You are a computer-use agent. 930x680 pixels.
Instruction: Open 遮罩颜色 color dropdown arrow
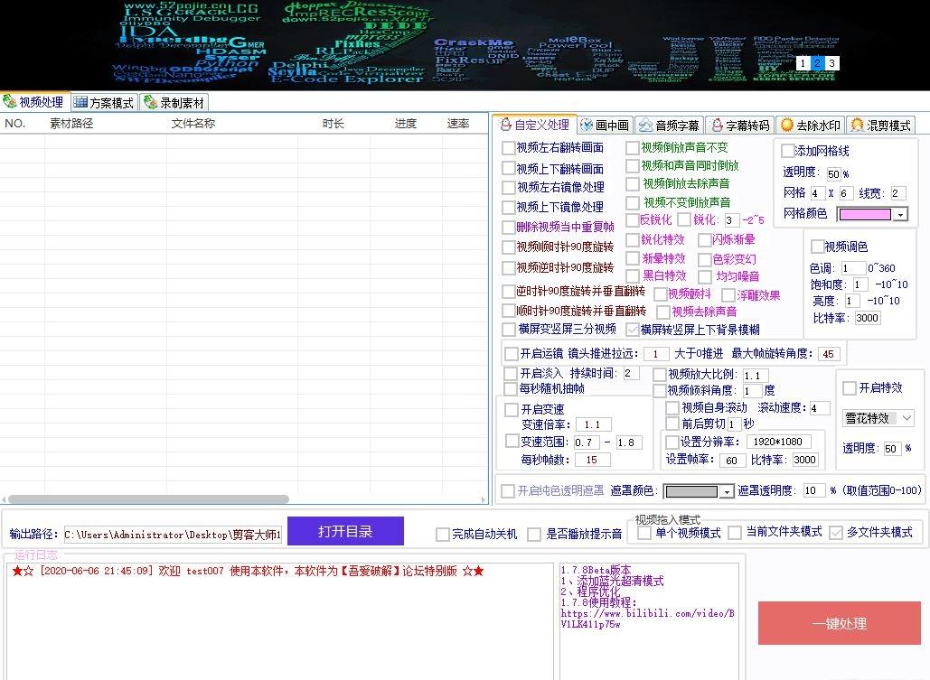click(727, 491)
